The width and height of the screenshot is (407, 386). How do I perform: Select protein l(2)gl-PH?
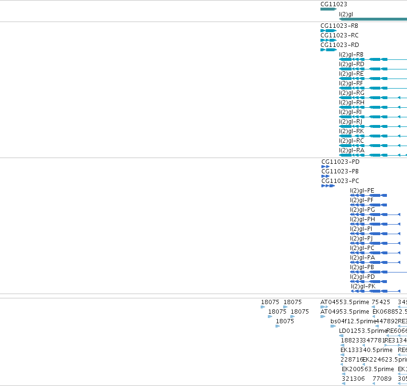[x=375, y=224]
